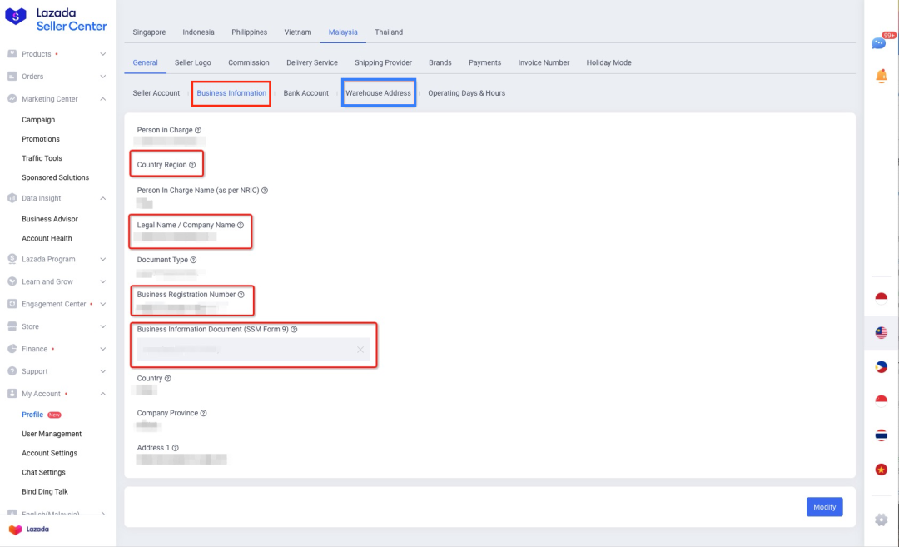The width and height of the screenshot is (899, 547).
Task: Click help icon beside Person In Charge Name
Action: 265,191
